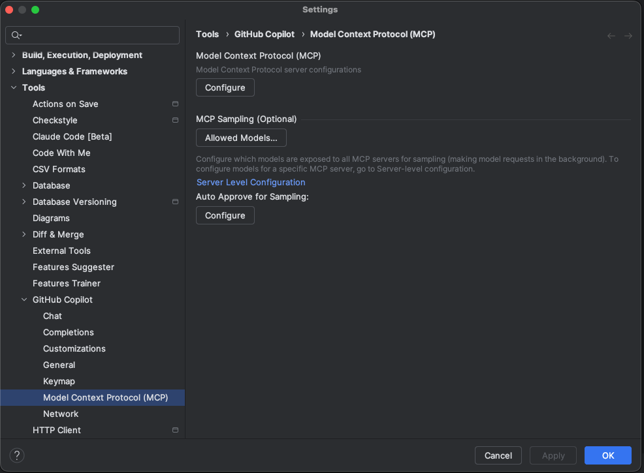Click the GitHub Copilot breadcrumb
644x473 pixels.
265,35
